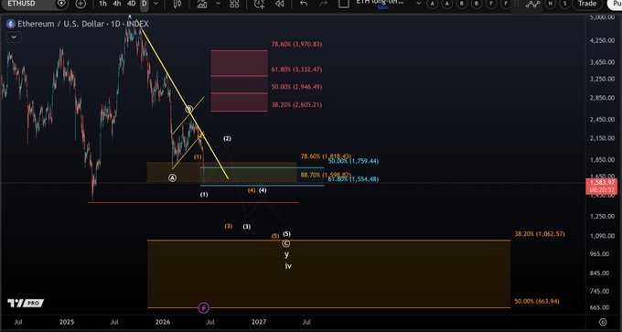This screenshot has height=332, width=622.
Task: Open the purple lightning event marker
Action: pos(203,307)
